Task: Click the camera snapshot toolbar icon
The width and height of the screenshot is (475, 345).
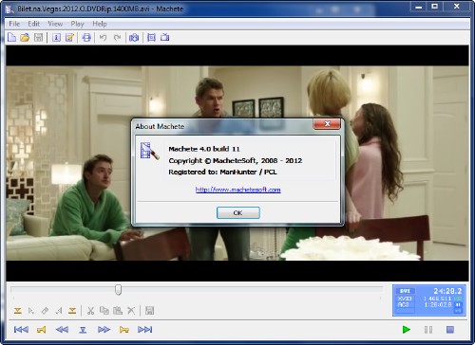Action: click(x=134, y=38)
